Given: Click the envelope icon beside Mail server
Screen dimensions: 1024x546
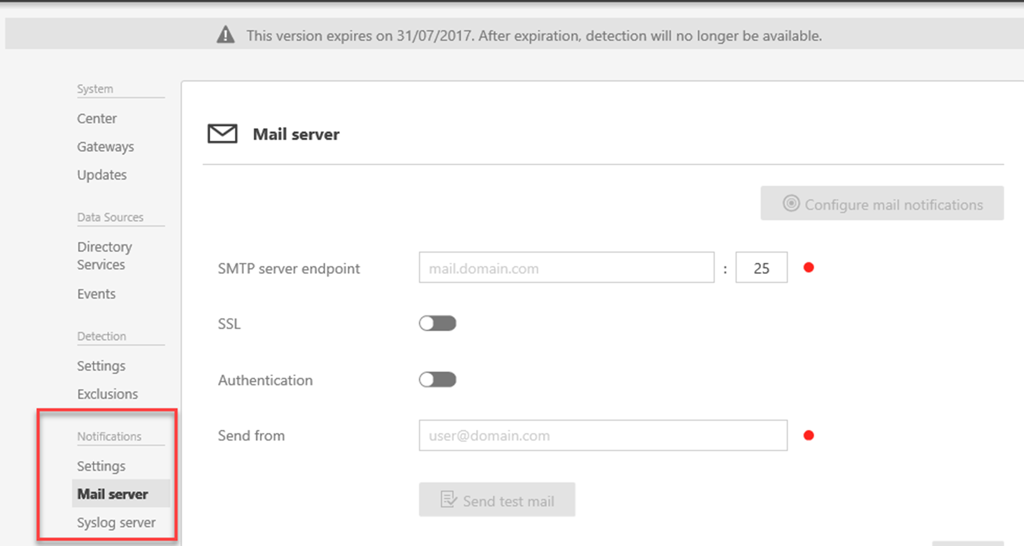Looking at the screenshot, I should (222, 134).
